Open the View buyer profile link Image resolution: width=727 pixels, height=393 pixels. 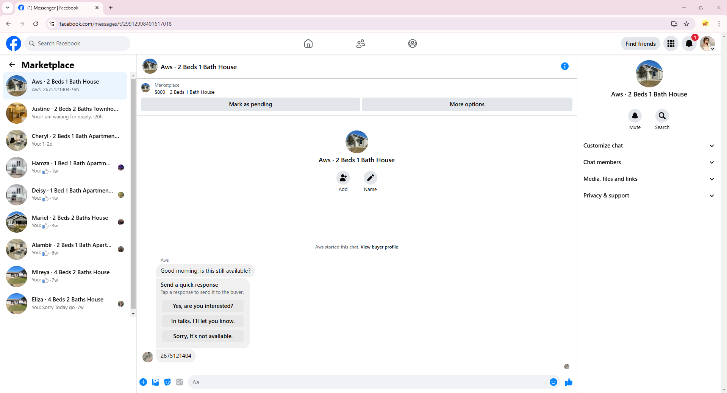coord(379,247)
